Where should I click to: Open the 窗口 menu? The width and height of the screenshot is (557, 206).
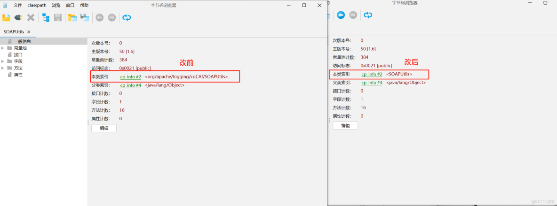pos(71,5)
